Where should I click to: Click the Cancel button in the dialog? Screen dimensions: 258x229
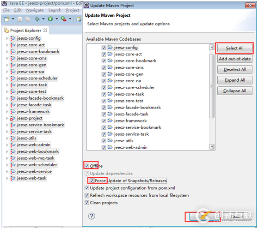coord(237,217)
